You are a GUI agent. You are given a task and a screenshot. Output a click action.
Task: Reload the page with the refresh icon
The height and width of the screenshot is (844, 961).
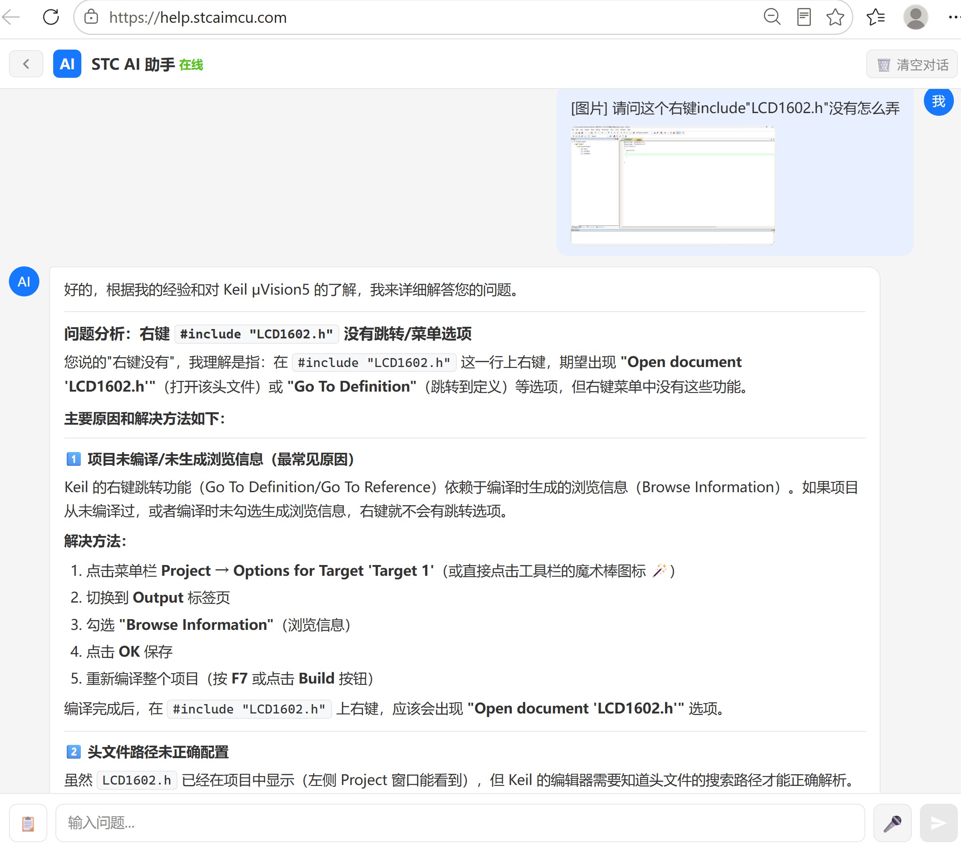point(51,17)
